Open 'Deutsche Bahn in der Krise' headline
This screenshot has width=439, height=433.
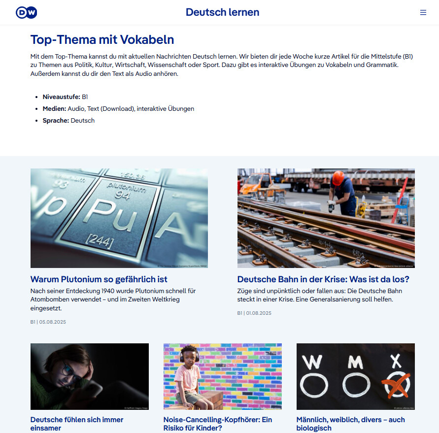pos(323,279)
